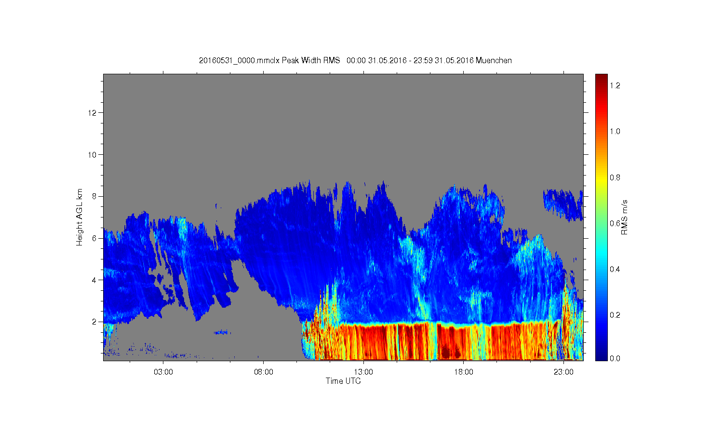The image size is (723, 434).
Task: Click the '03:00' time tick label
Action: (163, 372)
